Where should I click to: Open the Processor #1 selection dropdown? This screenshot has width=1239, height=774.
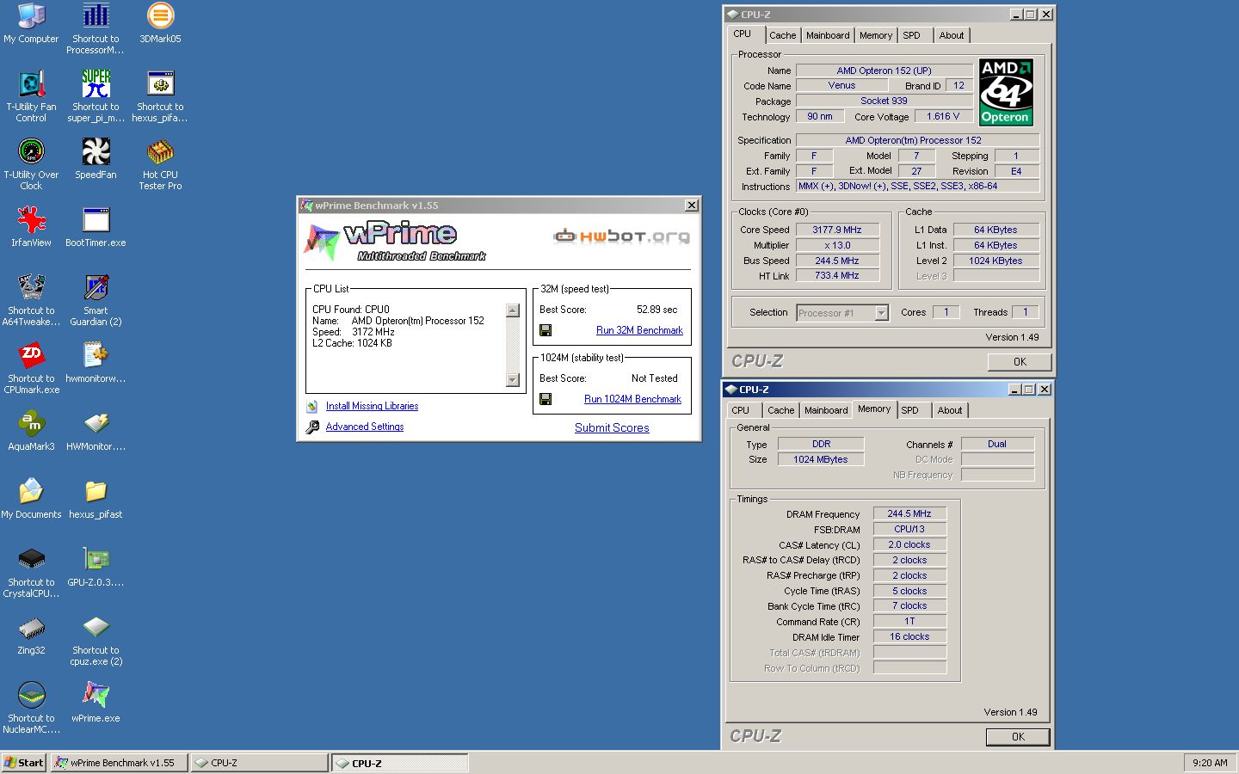[x=881, y=313]
